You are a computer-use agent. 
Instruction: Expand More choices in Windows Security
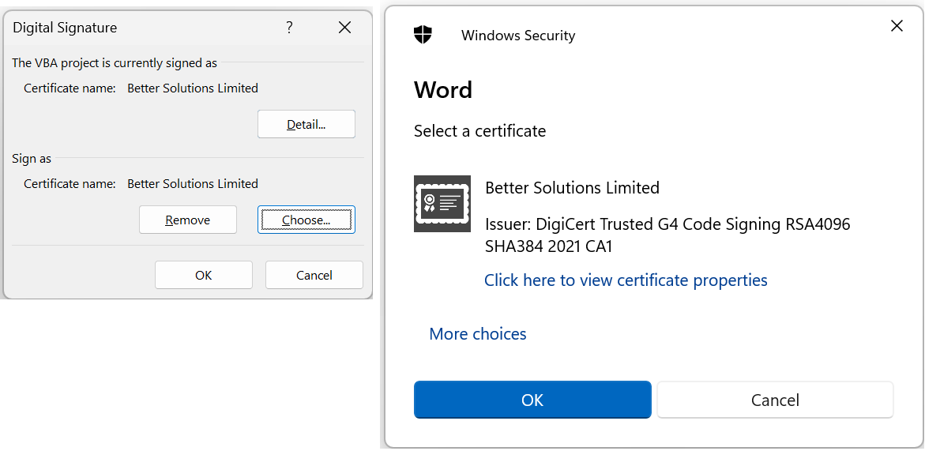pos(478,334)
